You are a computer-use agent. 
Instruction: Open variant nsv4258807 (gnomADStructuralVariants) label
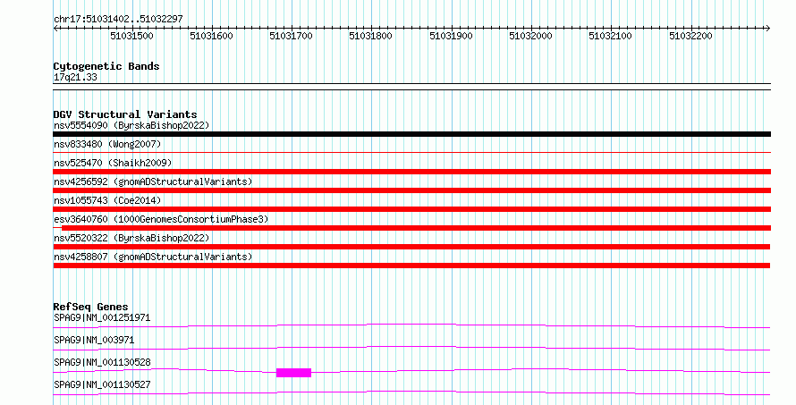click(153, 257)
